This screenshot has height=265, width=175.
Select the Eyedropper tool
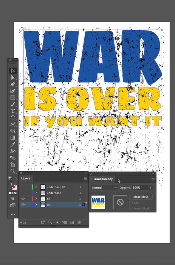coord(12,144)
